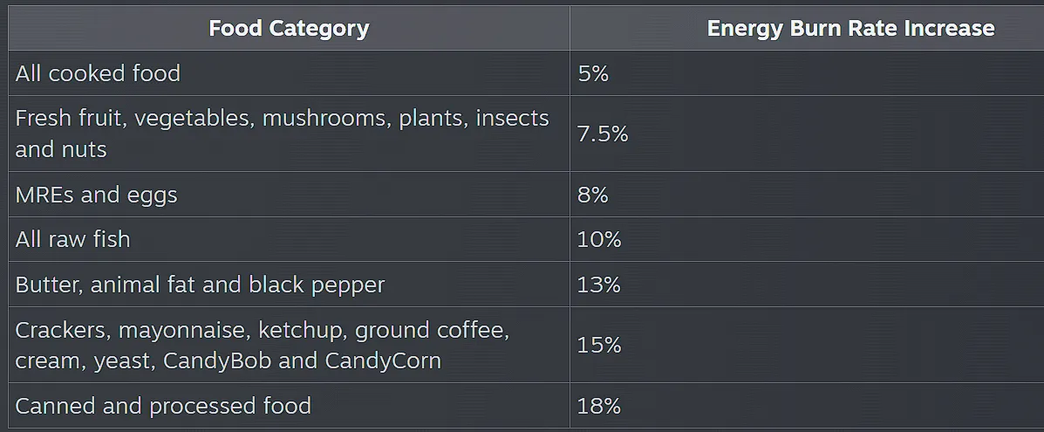This screenshot has height=432, width=1044.
Task: Click the word CandyCorn in the table
Action: pyautogui.click(x=383, y=361)
